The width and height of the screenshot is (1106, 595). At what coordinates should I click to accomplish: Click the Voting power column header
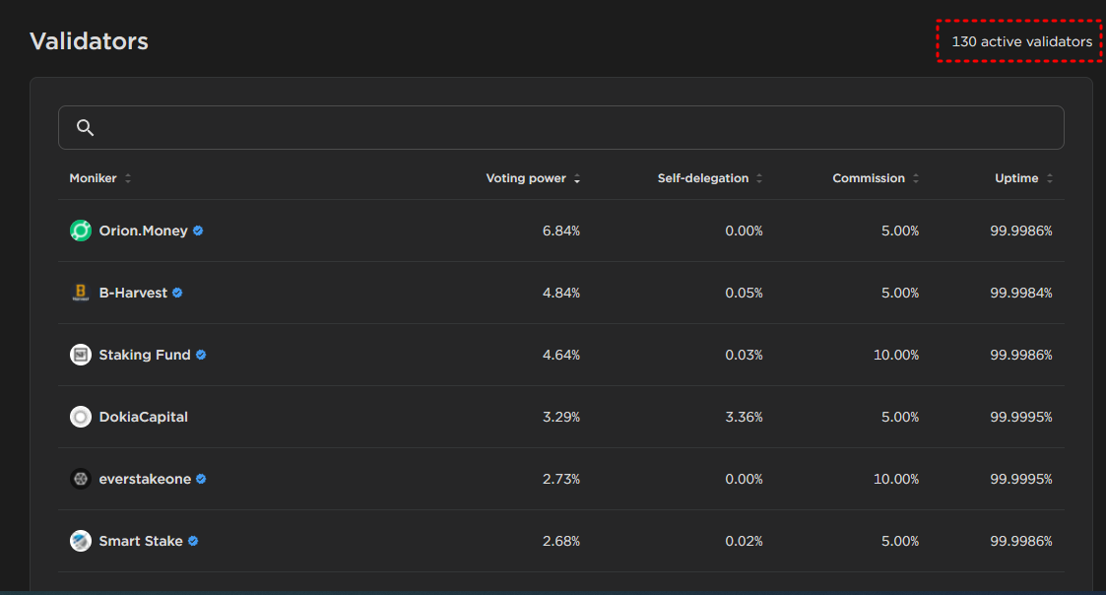pos(526,178)
